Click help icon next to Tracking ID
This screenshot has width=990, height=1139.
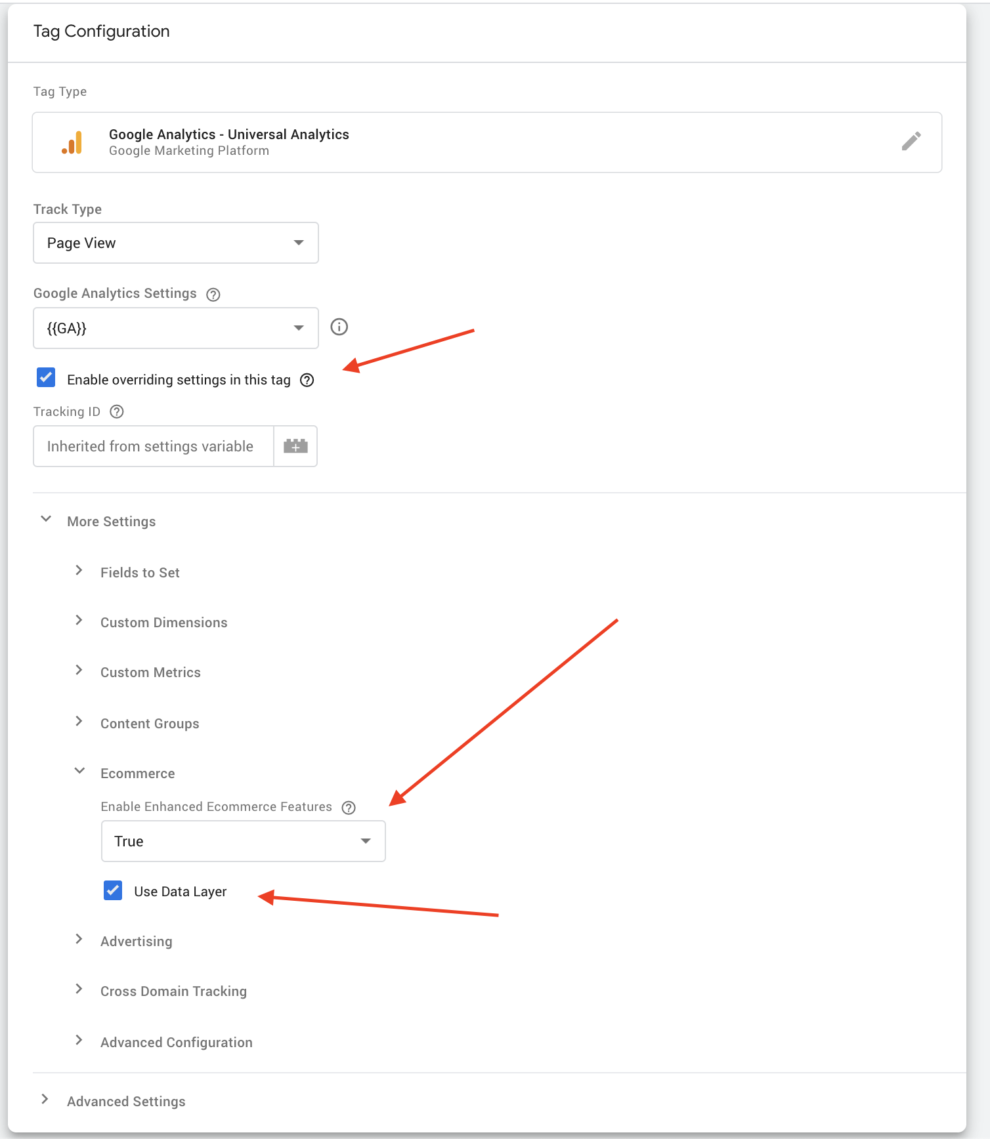117,411
